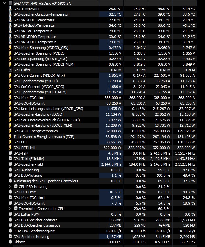Select GPU SoC Energieverbrauch (VDDCR_SOC) label
This screenshot has height=247, width=205.
[47, 120]
